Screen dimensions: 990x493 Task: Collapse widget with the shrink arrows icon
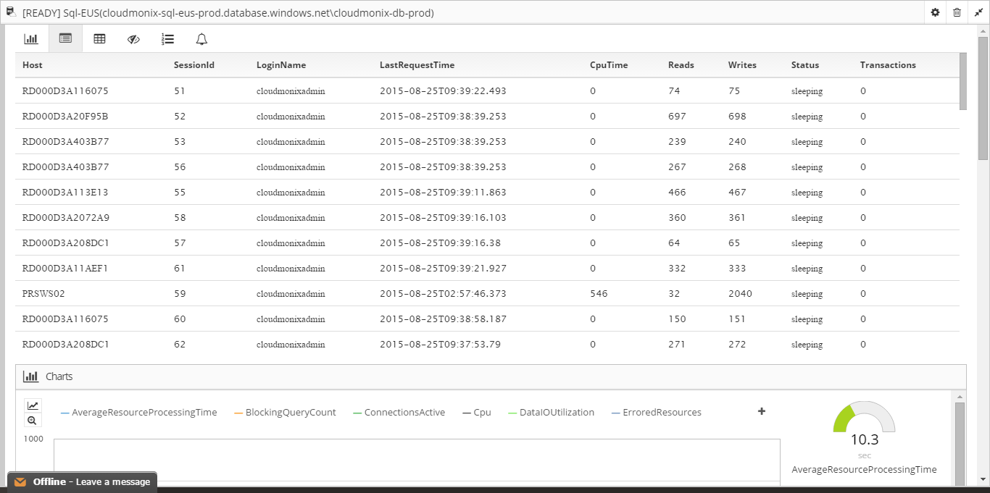click(978, 12)
